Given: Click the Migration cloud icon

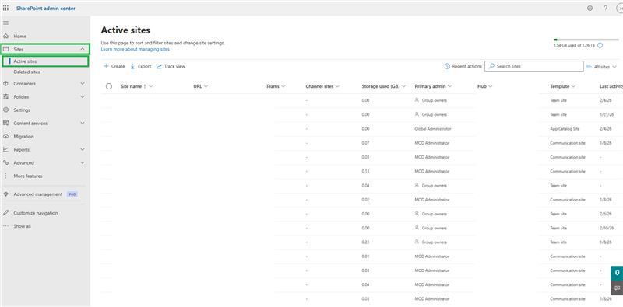Looking at the screenshot, I should (x=5, y=137).
